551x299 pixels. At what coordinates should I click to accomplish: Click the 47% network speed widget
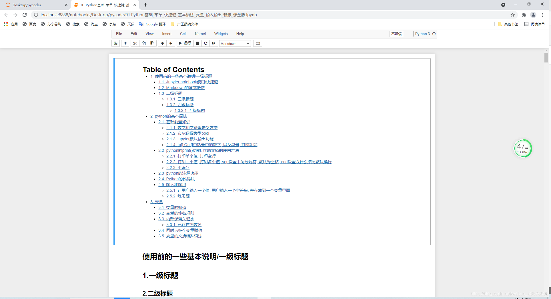[523, 148]
